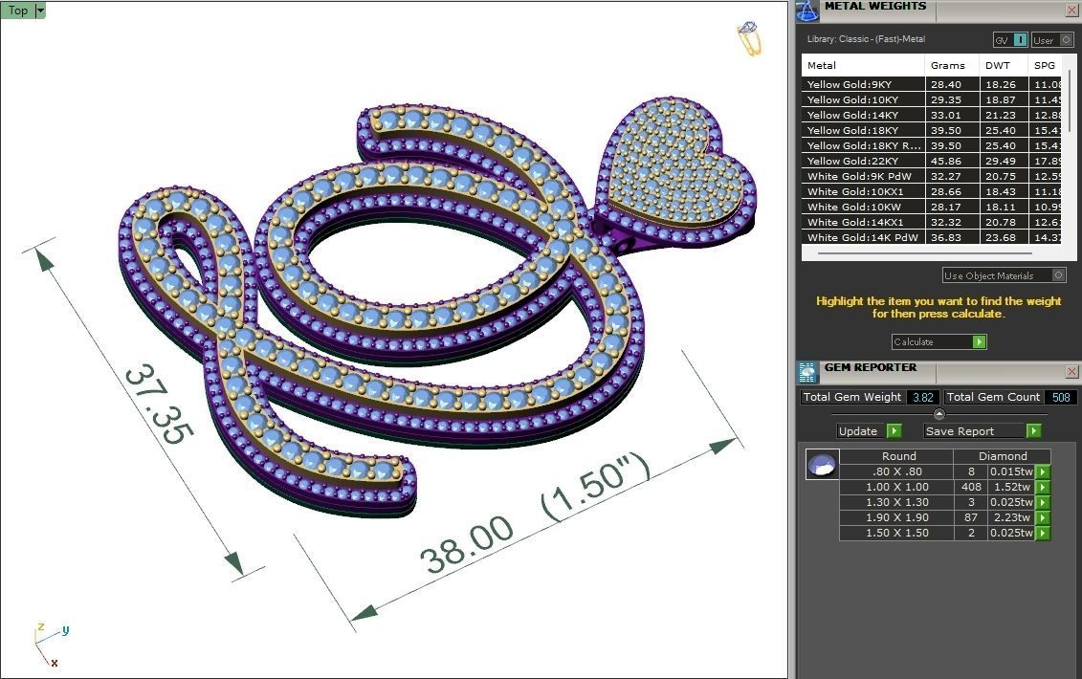Click the ring icon in the viewport
Viewport: 1082px width, 679px height.
pyautogui.click(x=750, y=38)
